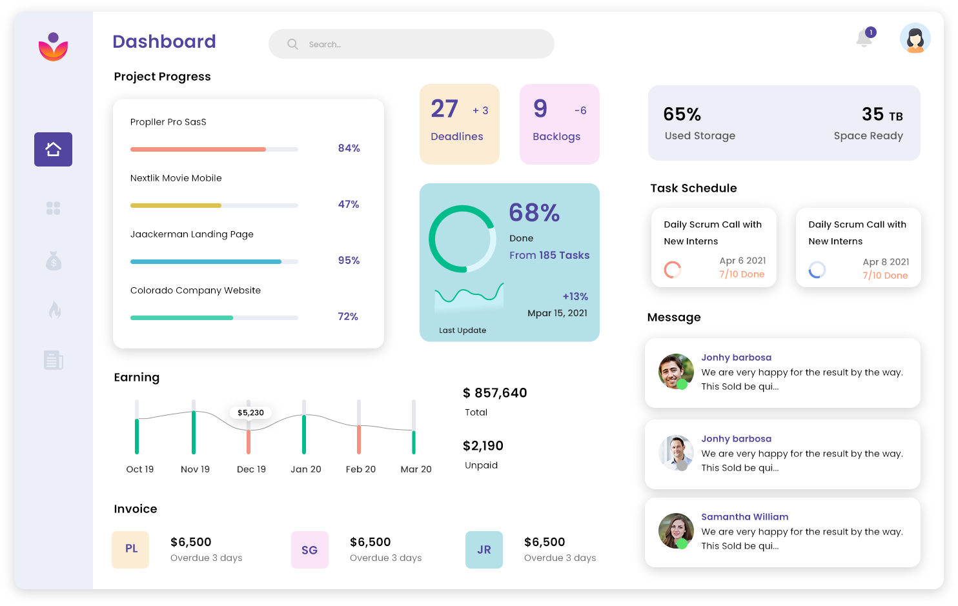Open Samantha William's message
This screenshot has height=606, width=958.
click(x=782, y=532)
